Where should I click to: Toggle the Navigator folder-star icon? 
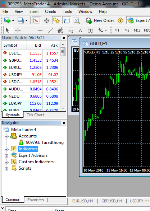click(56, 20)
